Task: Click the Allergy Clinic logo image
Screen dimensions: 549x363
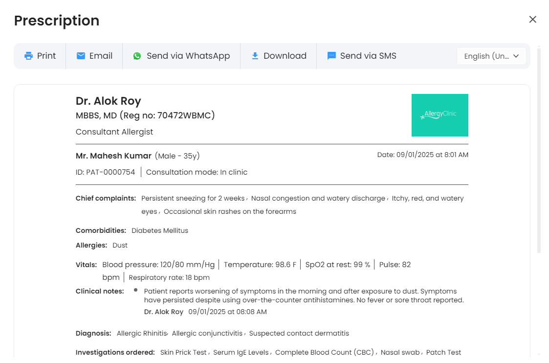Action: tap(439, 115)
